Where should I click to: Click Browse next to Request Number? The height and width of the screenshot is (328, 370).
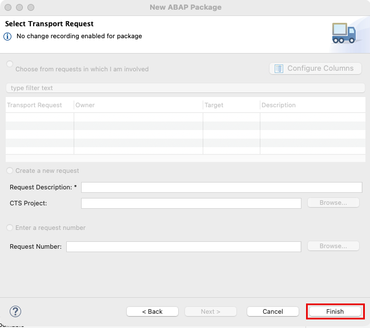point(333,246)
